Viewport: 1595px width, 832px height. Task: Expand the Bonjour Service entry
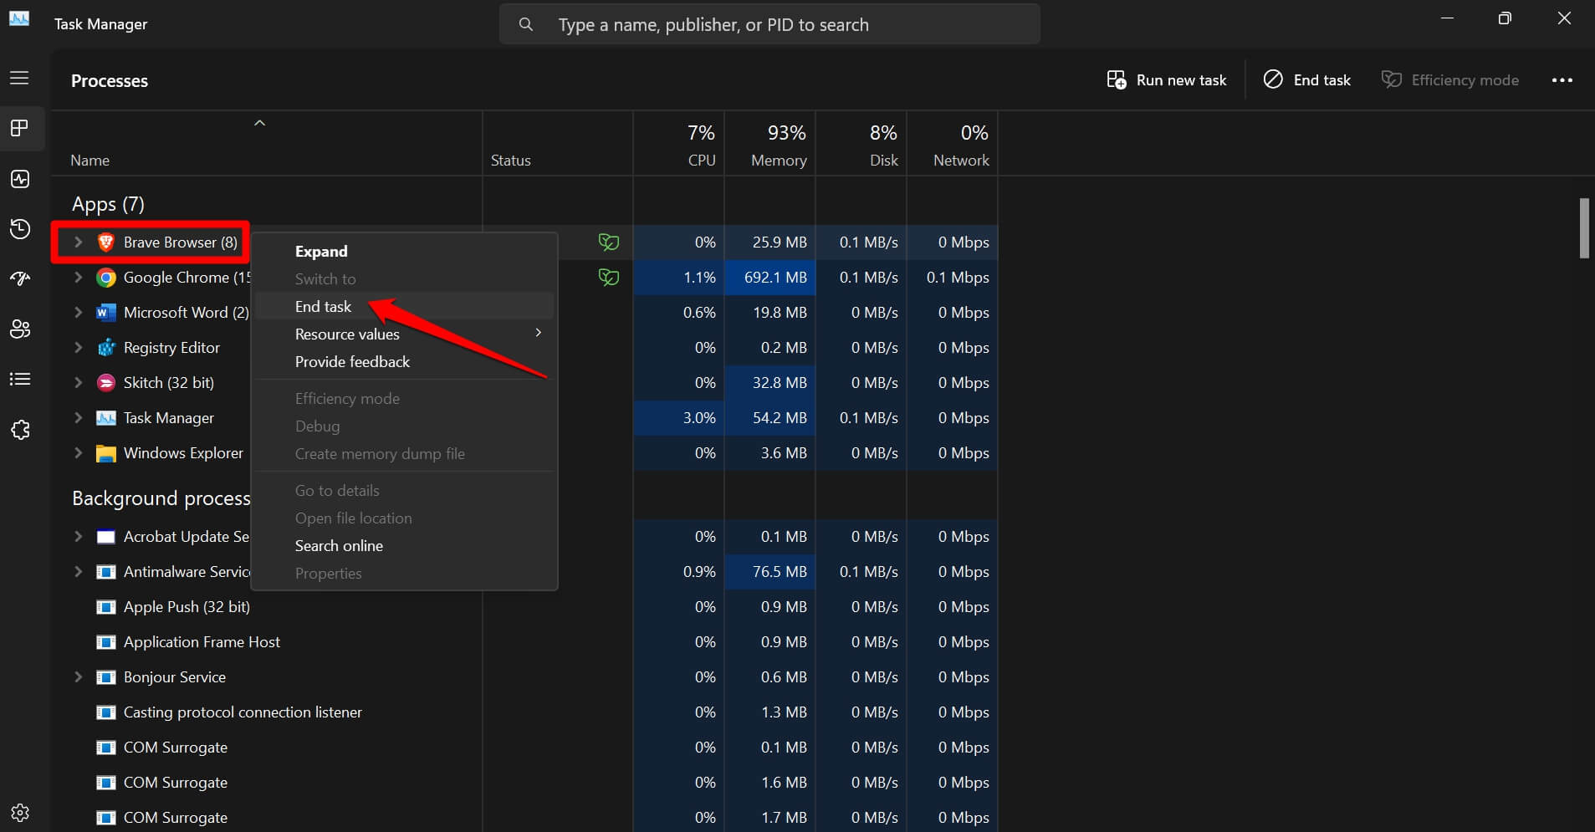pos(78,677)
